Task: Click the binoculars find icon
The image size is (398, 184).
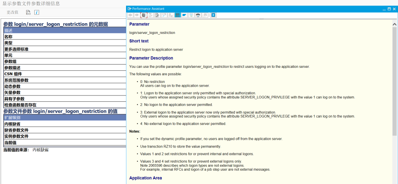Action: point(205,15)
